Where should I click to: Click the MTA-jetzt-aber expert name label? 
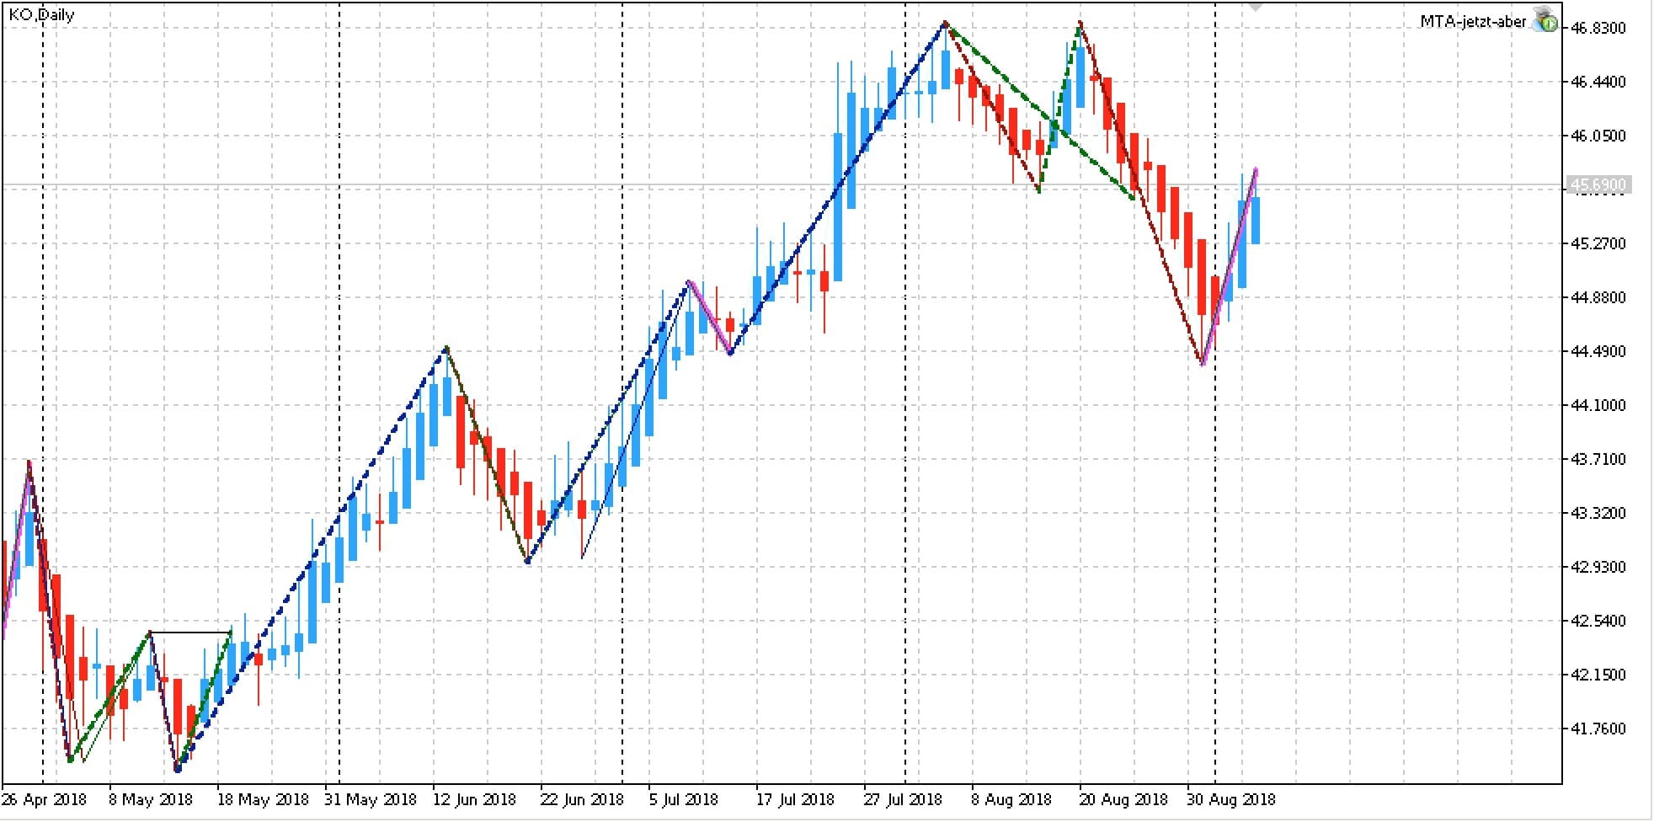(x=1473, y=22)
